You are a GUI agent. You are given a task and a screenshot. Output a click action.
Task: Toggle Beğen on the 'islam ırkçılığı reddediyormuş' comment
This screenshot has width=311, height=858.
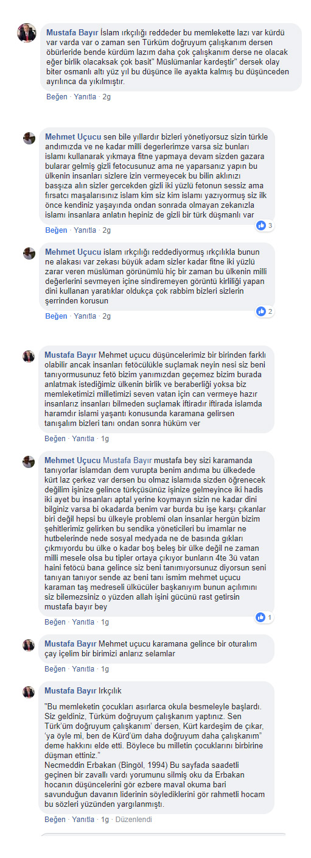56,316
